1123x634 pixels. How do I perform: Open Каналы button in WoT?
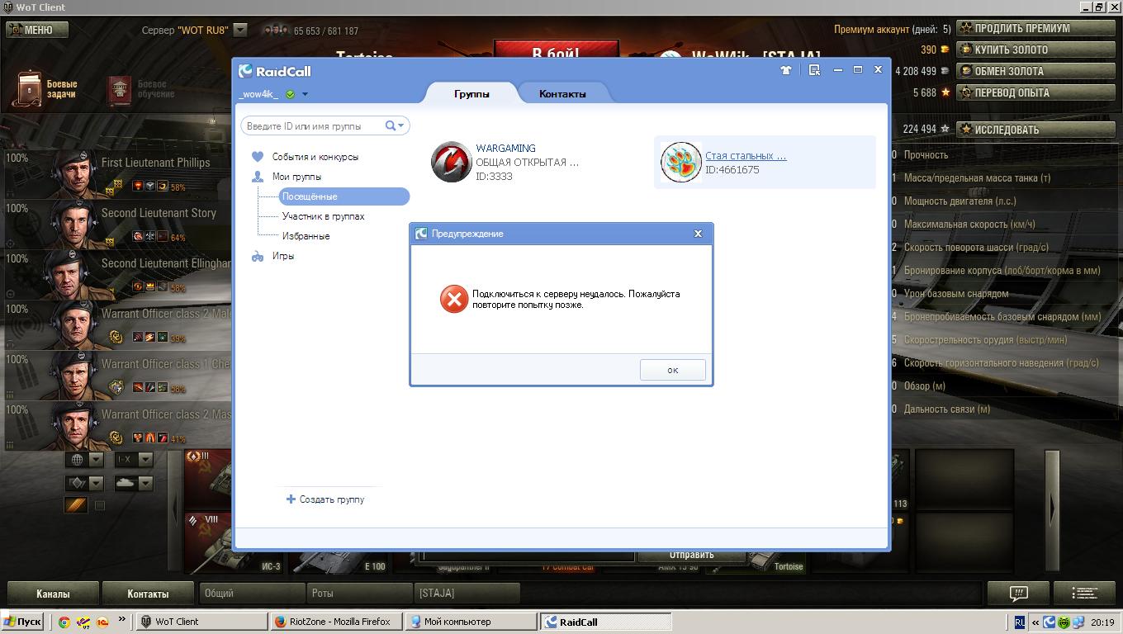(53, 594)
